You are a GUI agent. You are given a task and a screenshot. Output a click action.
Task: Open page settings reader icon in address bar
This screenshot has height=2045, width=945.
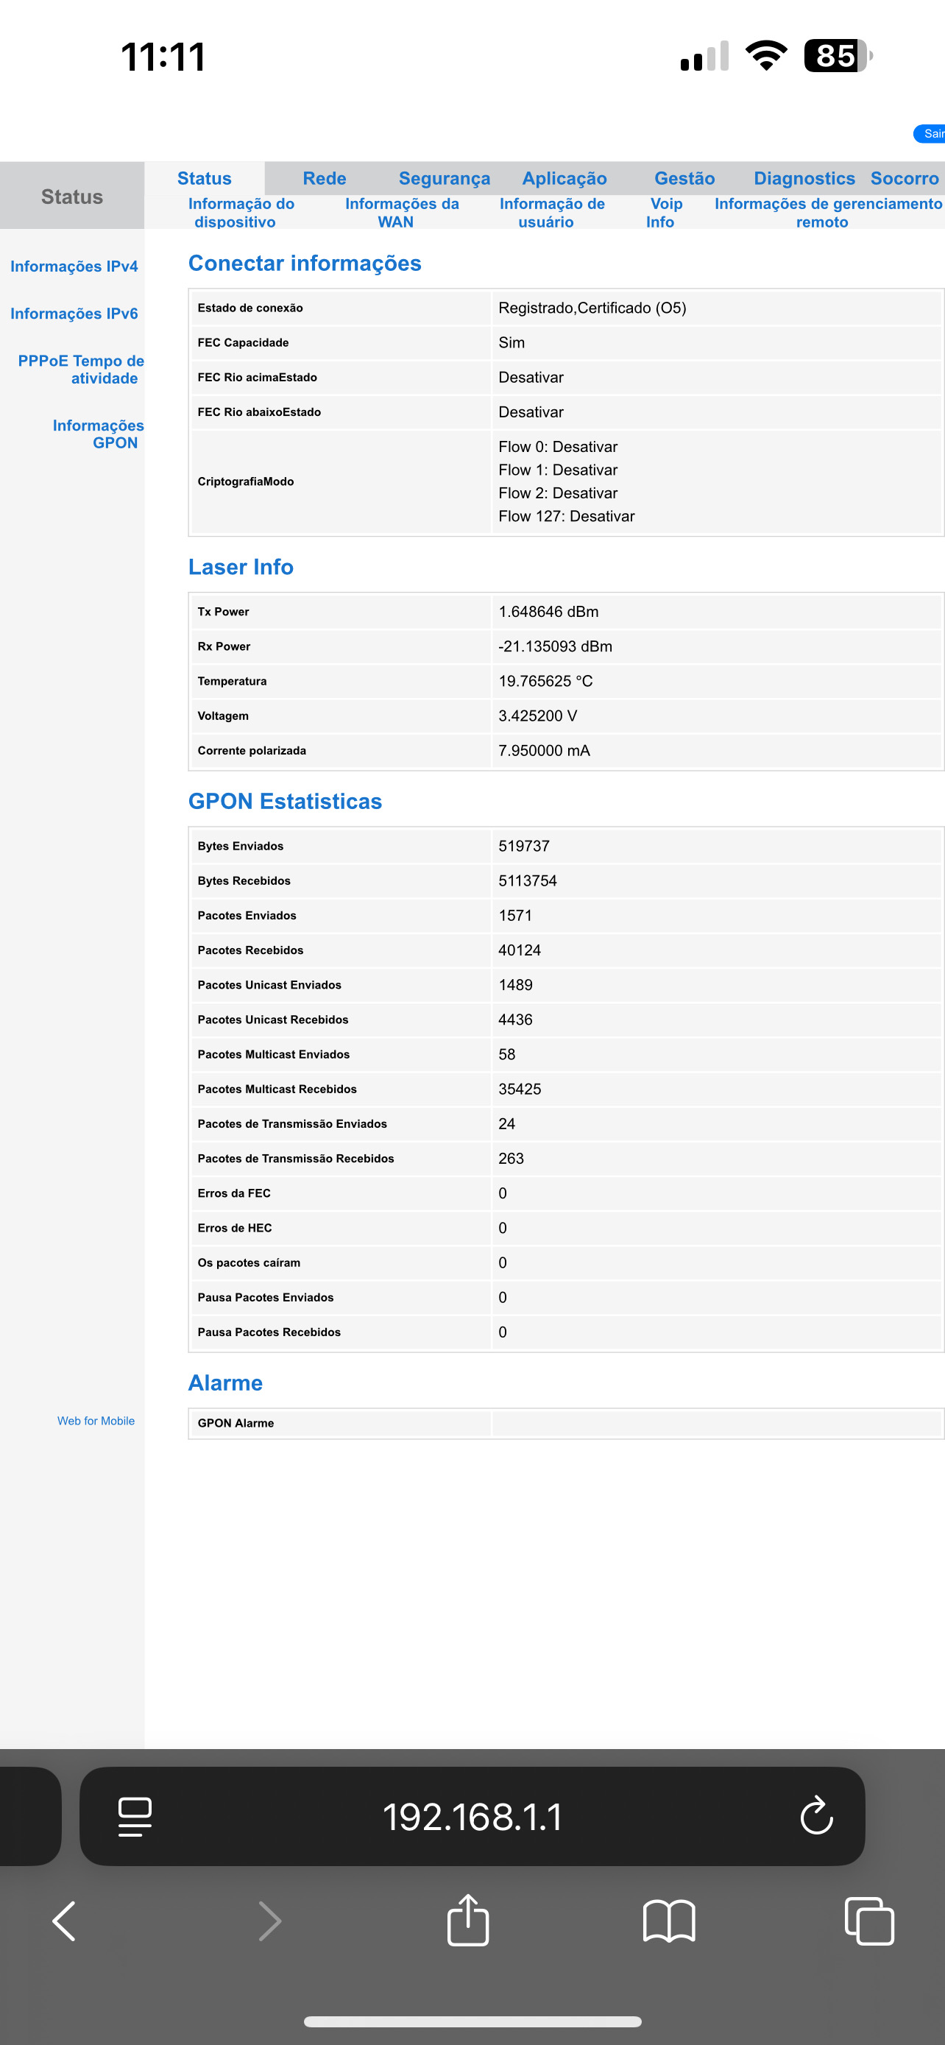[135, 1816]
